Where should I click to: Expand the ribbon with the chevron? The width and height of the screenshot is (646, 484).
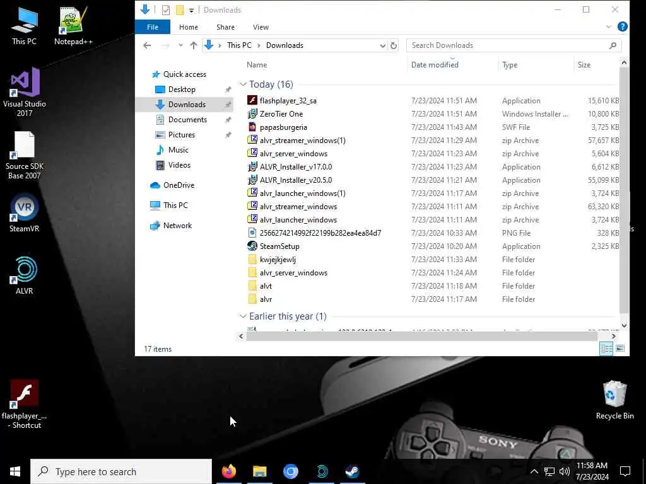609,26
